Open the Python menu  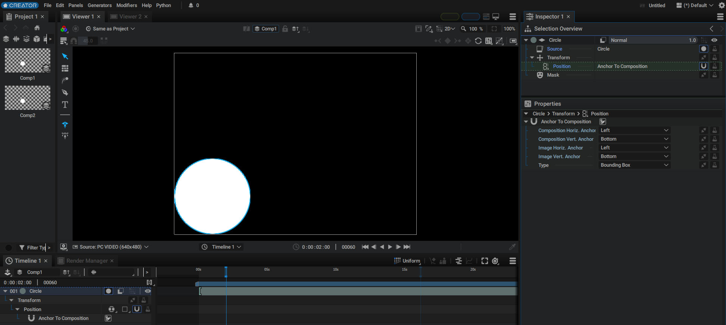[x=163, y=5]
